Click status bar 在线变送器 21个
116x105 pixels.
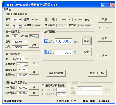[x=66, y=101]
